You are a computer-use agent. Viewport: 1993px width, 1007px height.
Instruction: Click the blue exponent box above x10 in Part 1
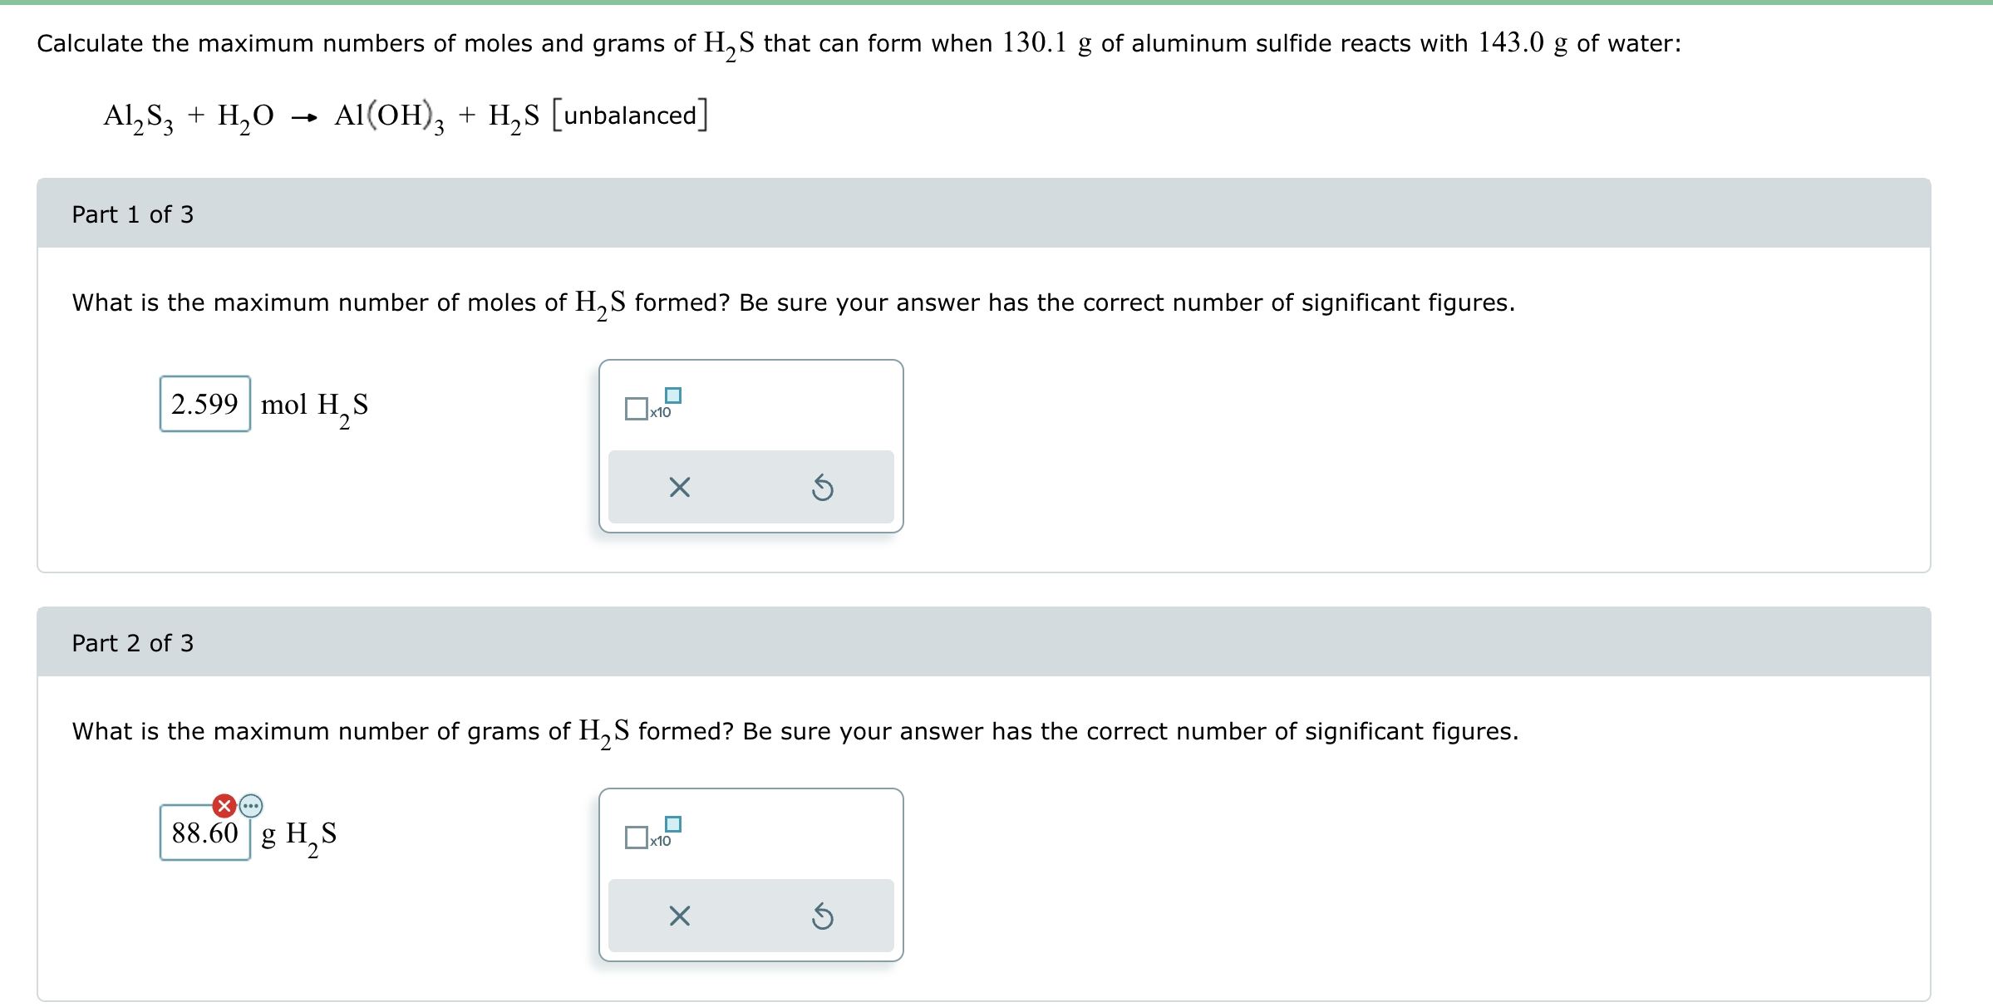point(673,396)
